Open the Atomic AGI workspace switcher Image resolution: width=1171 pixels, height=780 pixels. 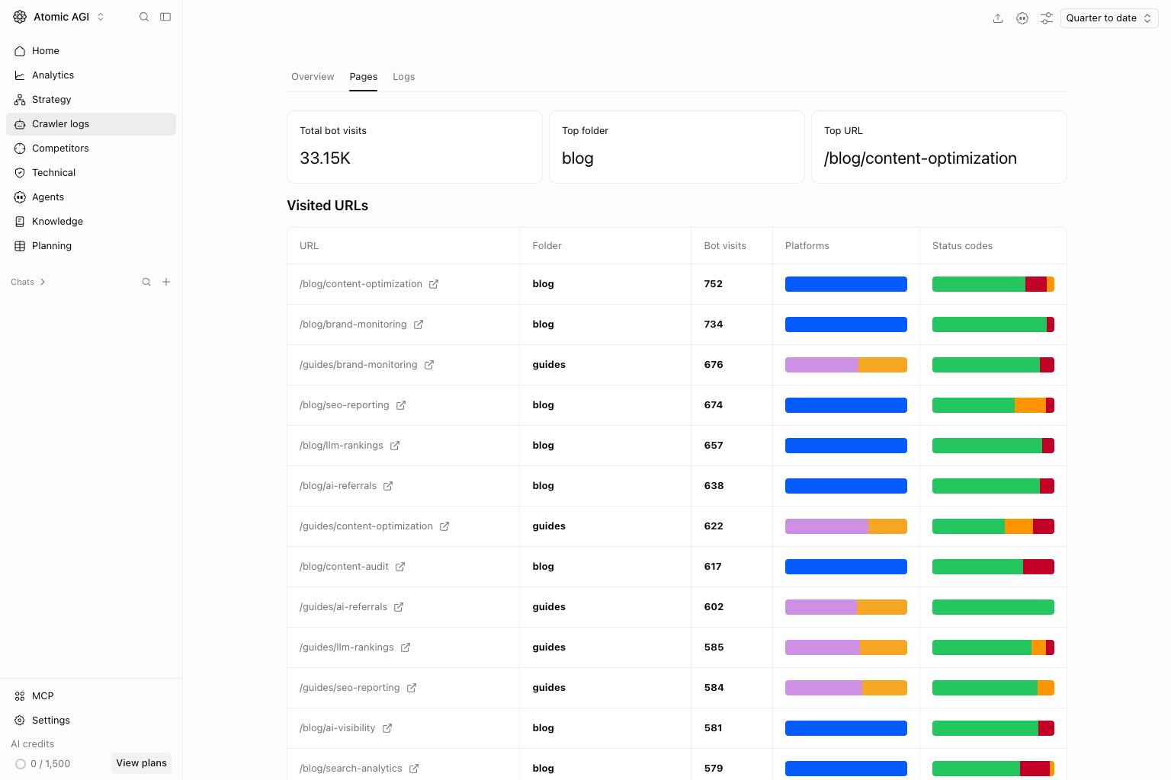click(x=59, y=17)
